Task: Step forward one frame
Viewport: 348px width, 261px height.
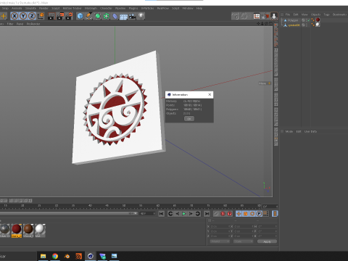Action: tap(191, 214)
